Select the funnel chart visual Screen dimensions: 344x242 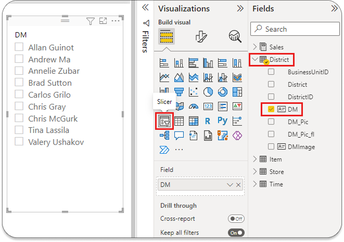click(179, 92)
